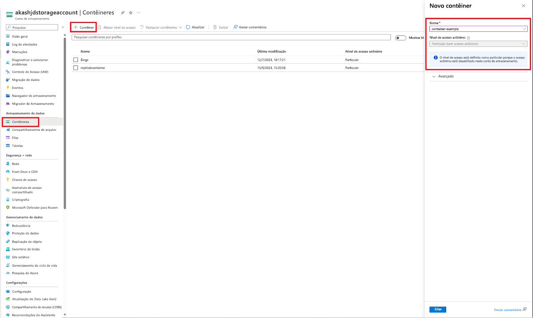Click the container name input field

point(478,28)
